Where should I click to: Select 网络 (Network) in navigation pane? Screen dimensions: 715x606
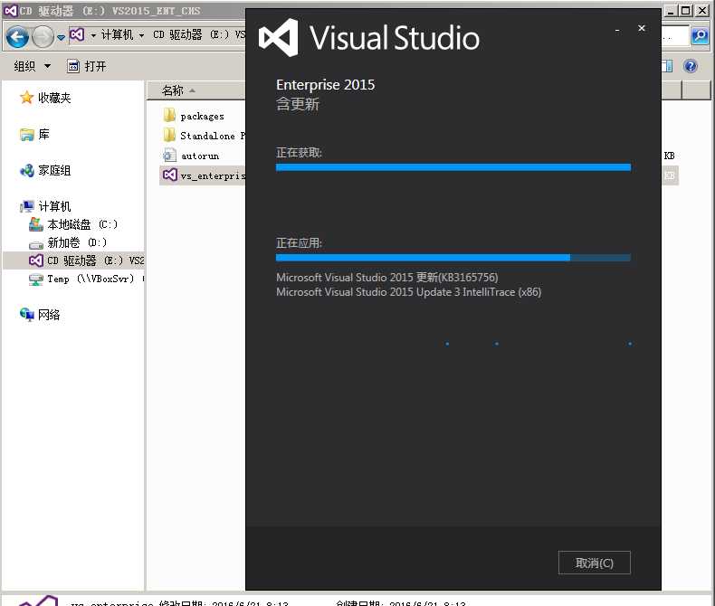(49, 315)
